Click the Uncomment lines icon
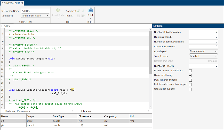This screenshot has width=224, height=130. pos(83,11)
